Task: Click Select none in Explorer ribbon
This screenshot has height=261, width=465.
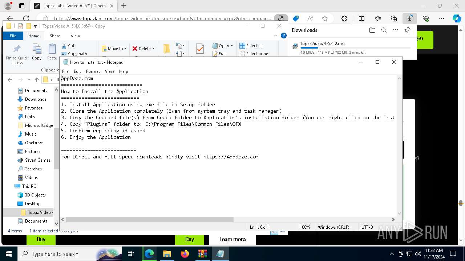Action: 254,54
